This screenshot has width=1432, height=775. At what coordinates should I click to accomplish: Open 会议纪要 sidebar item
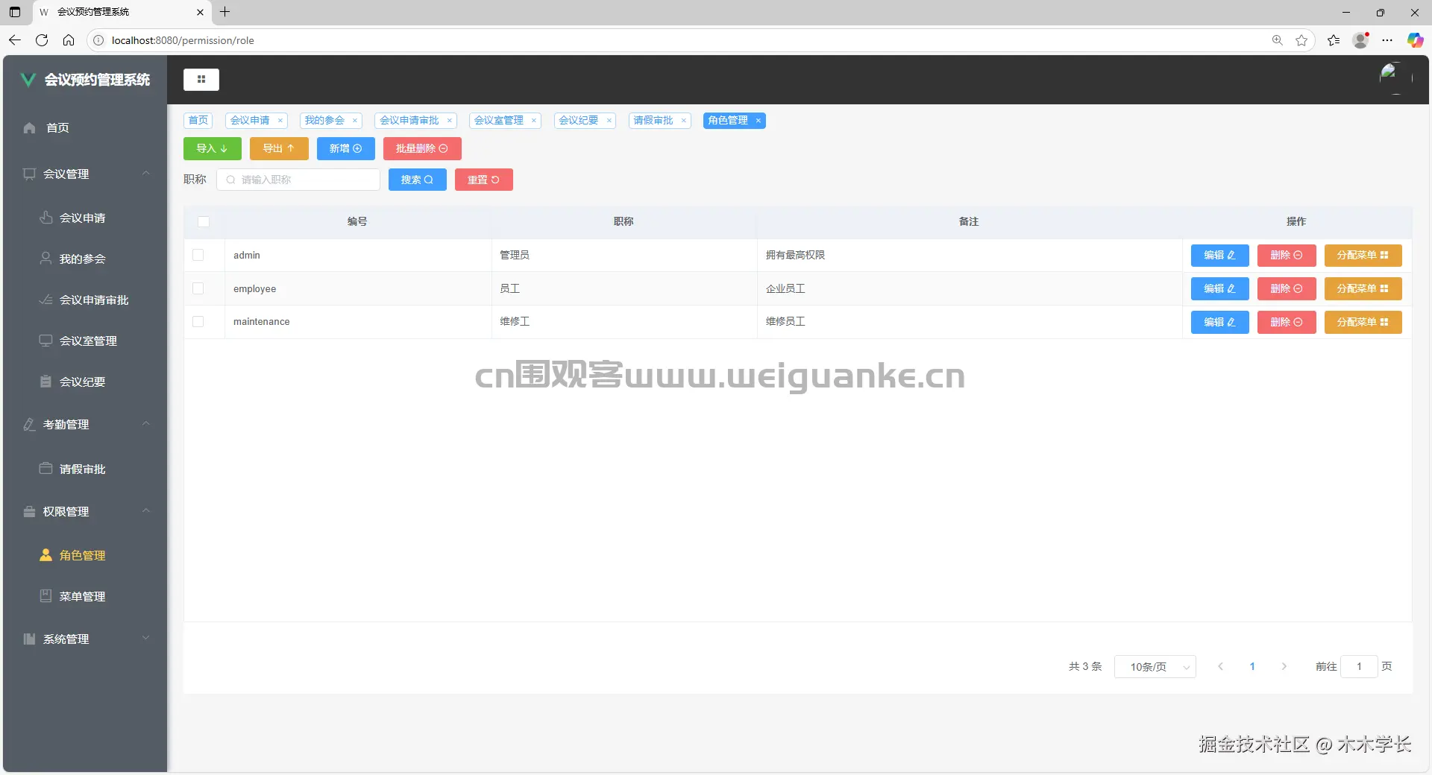click(x=85, y=382)
